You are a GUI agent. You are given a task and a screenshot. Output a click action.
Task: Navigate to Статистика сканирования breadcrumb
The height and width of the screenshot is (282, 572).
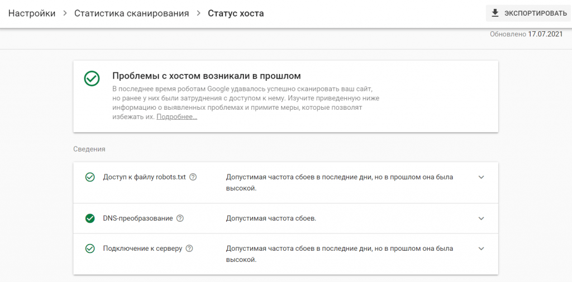coord(131,13)
